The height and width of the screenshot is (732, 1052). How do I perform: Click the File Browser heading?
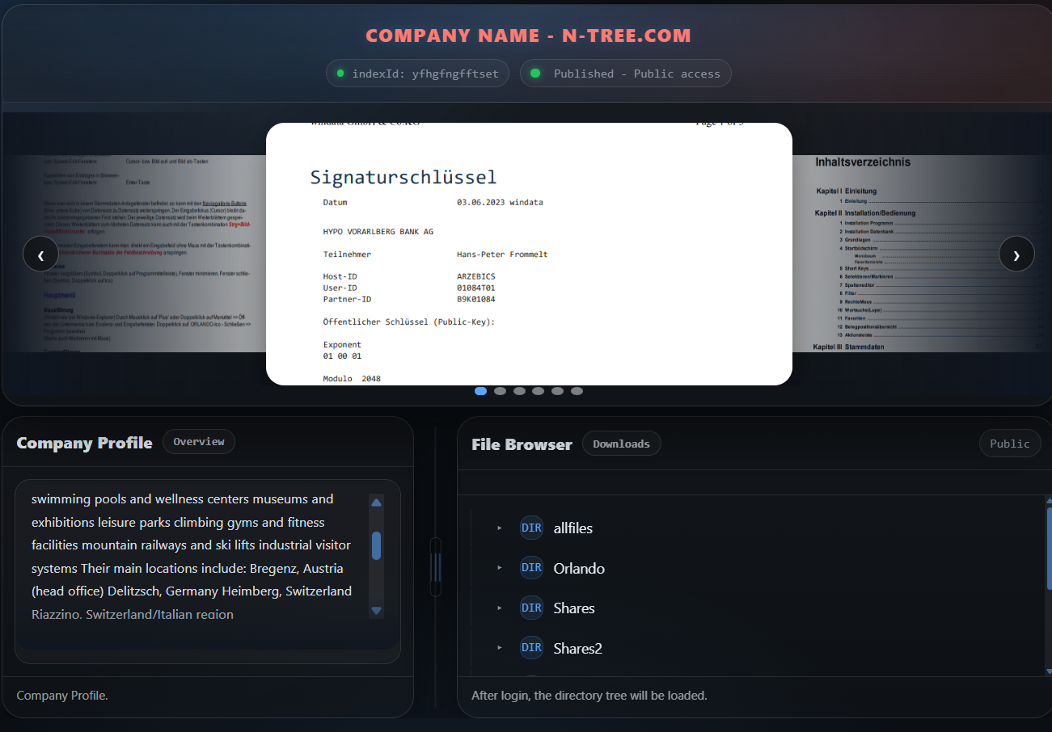(x=522, y=444)
